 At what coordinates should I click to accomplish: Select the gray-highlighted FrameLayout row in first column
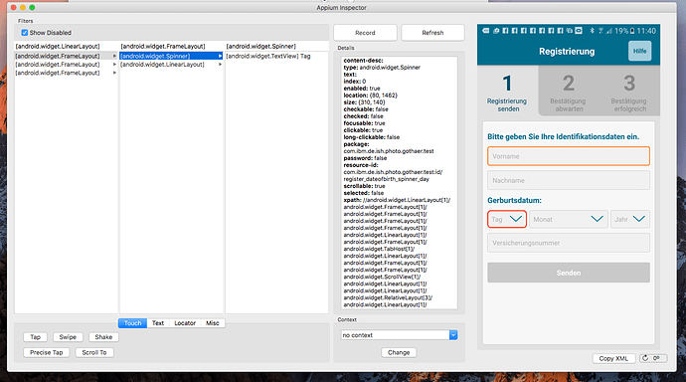pyautogui.click(x=66, y=56)
